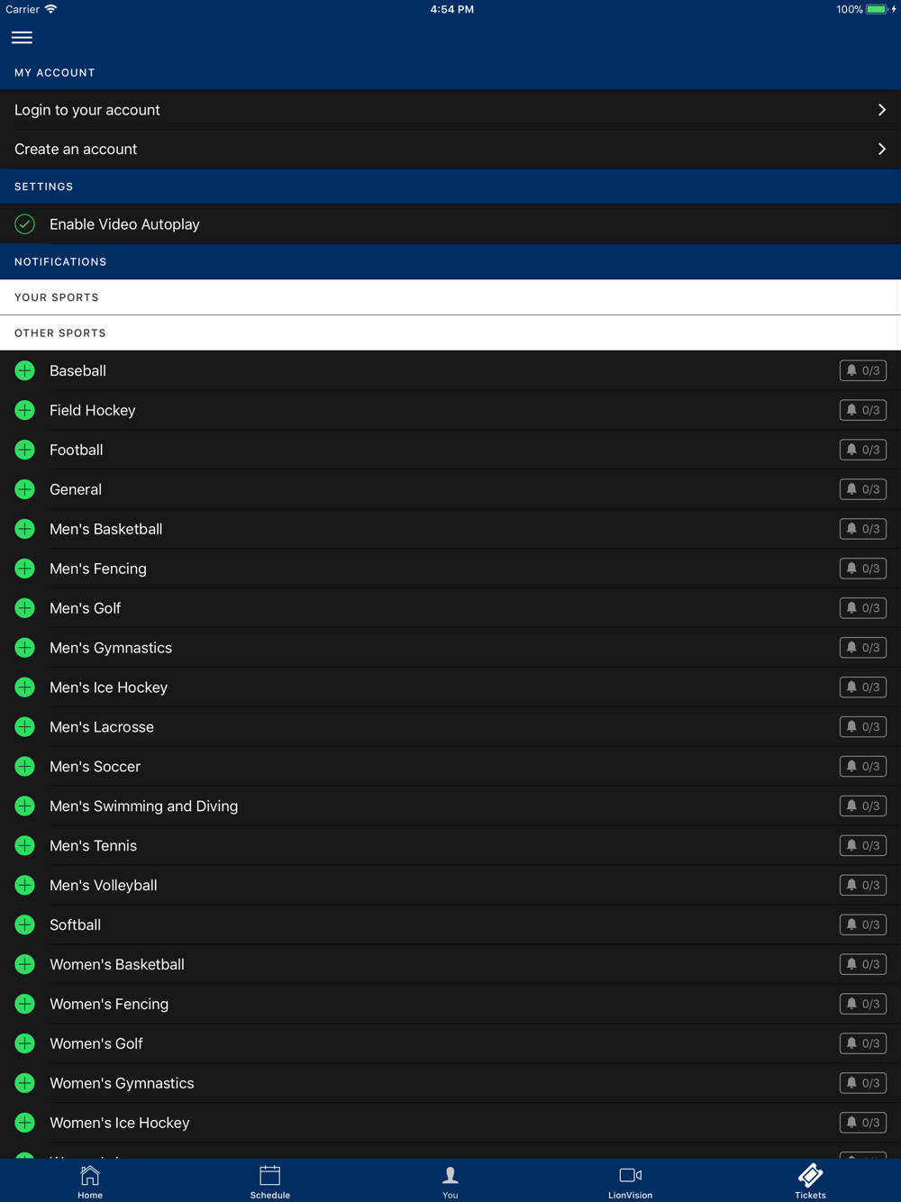The height and width of the screenshot is (1202, 901).
Task: Add Men's Basketball plus icon
Action: point(25,529)
